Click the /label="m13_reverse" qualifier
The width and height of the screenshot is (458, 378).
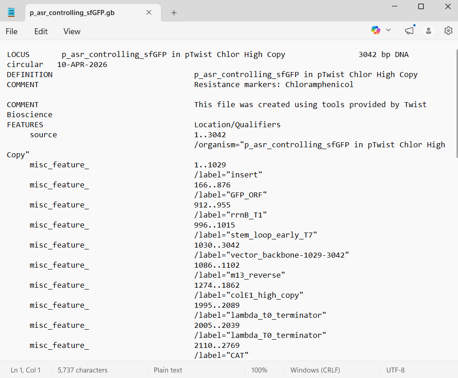(240, 275)
